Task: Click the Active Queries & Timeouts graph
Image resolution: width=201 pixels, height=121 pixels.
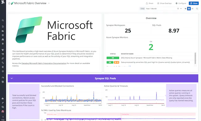Action: pyautogui.click(x=135, y=98)
